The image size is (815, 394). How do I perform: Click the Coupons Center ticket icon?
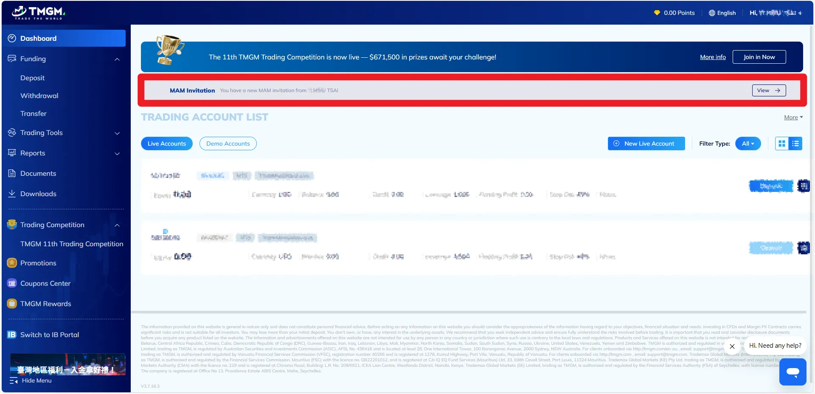coord(12,283)
